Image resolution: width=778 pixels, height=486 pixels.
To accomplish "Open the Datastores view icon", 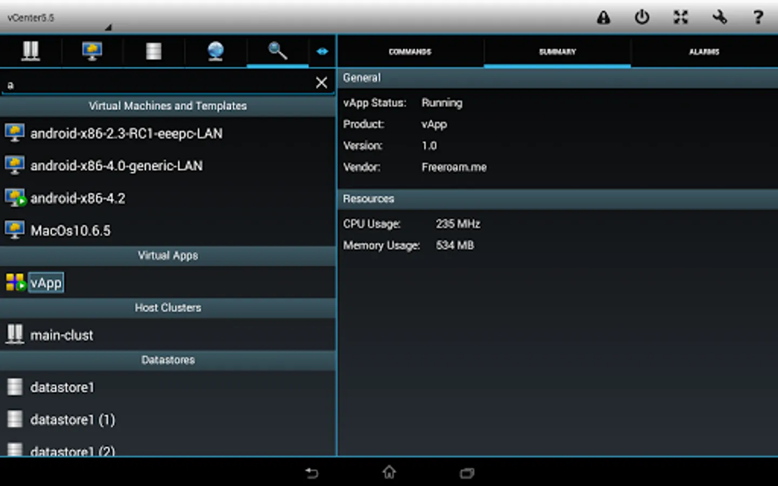I will click(x=154, y=51).
